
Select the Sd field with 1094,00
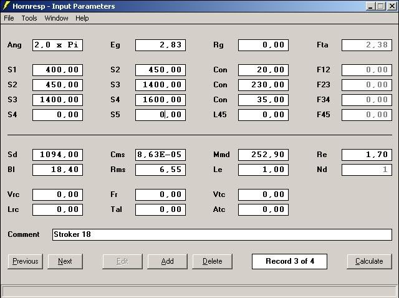click(57, 155)
